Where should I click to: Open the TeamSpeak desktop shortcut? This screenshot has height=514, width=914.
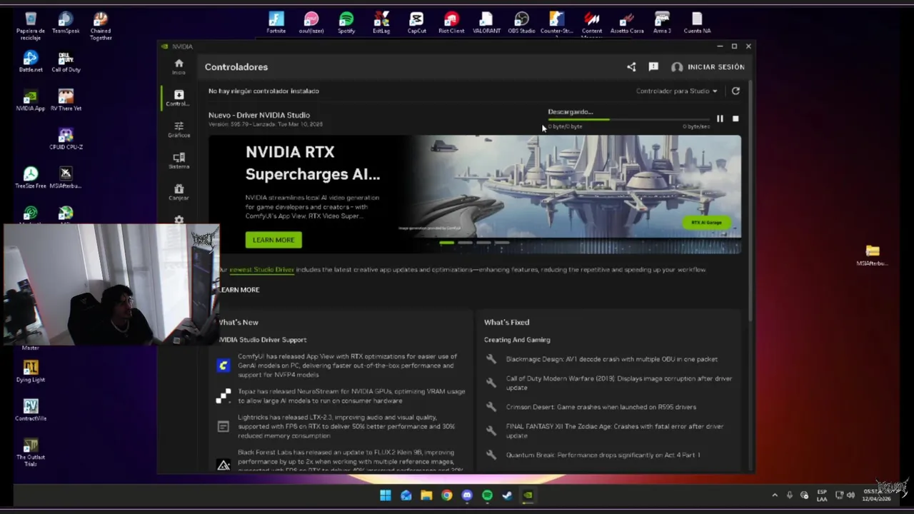(x=66, y=22)
